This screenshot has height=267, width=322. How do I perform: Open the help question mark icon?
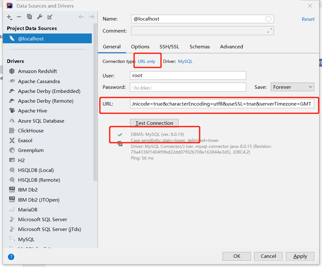(x=11, y=257)
